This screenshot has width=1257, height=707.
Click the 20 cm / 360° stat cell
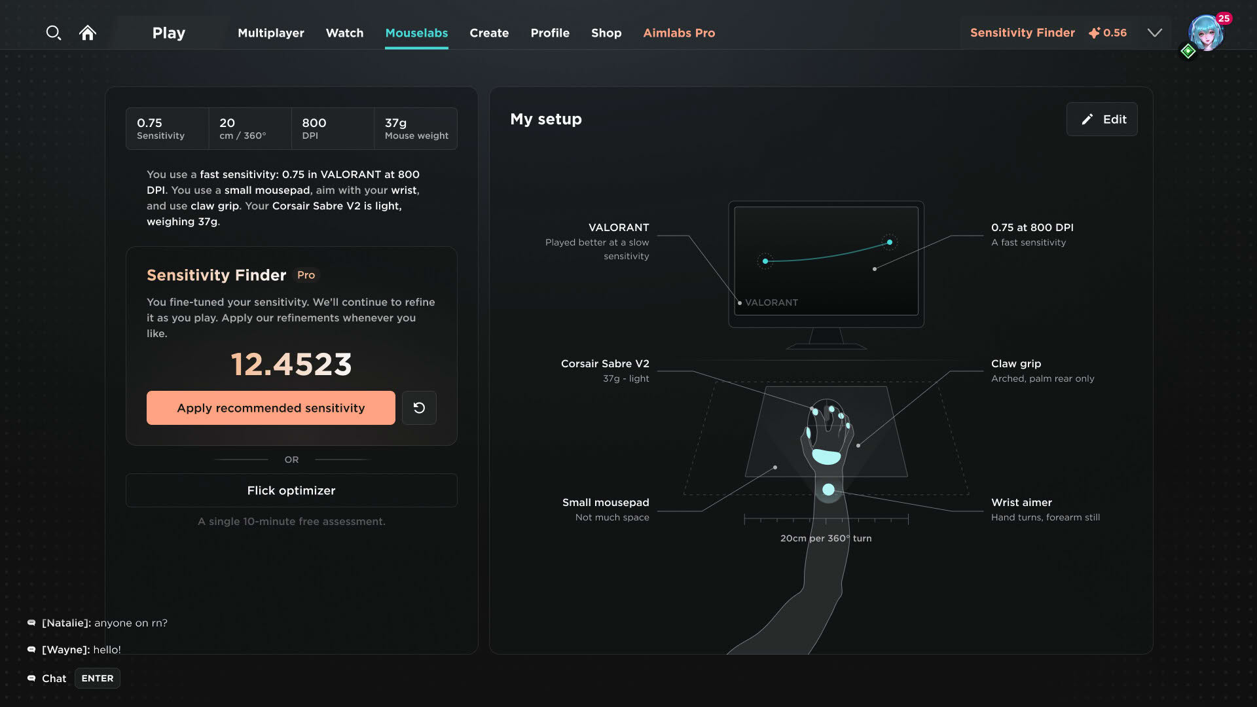pos(249,128)
